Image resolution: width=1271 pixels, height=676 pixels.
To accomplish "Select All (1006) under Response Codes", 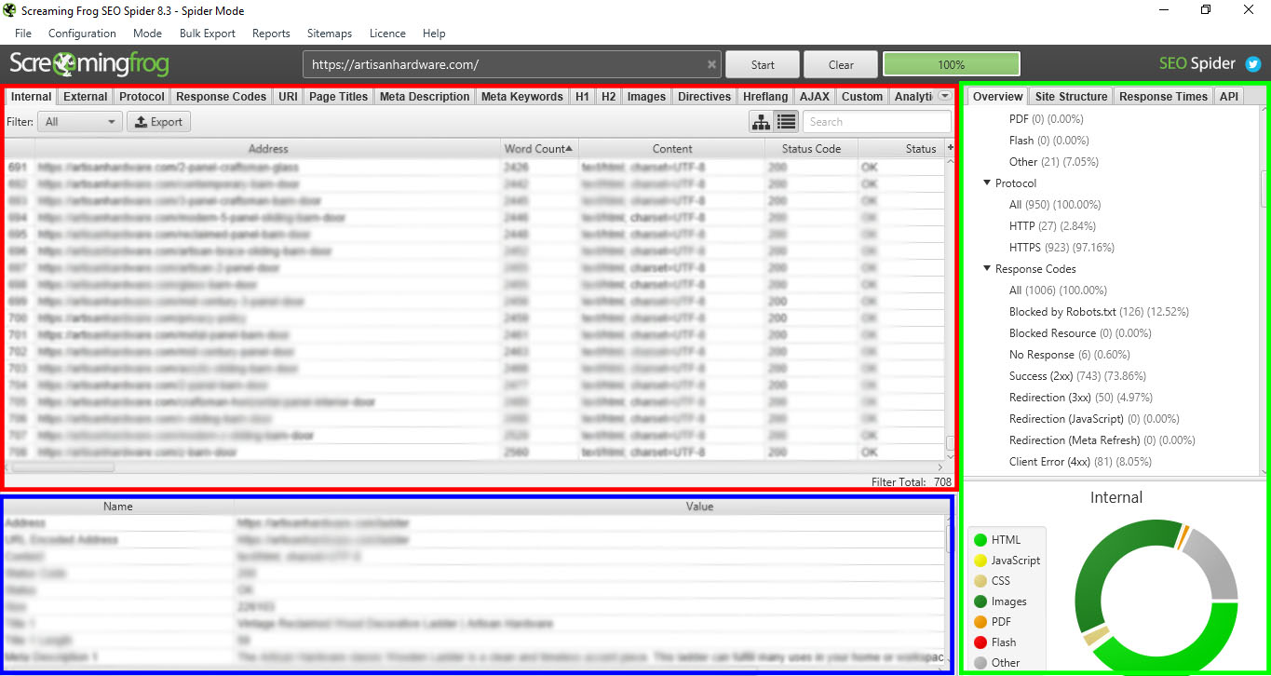I will (1059, 291).
